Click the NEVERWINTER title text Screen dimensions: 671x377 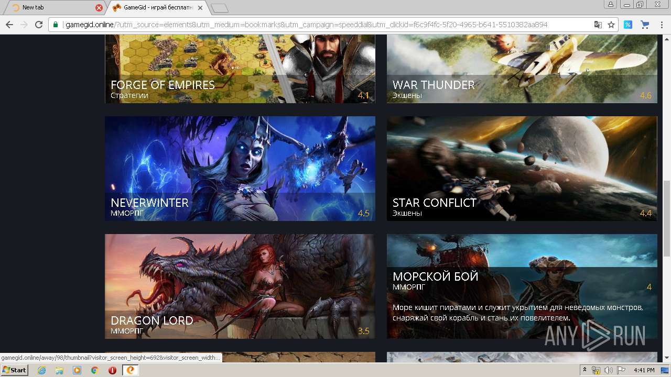pos(149,203)
